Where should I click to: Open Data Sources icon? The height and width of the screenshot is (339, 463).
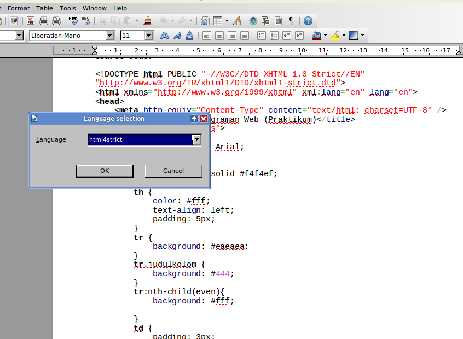point(279,21)
